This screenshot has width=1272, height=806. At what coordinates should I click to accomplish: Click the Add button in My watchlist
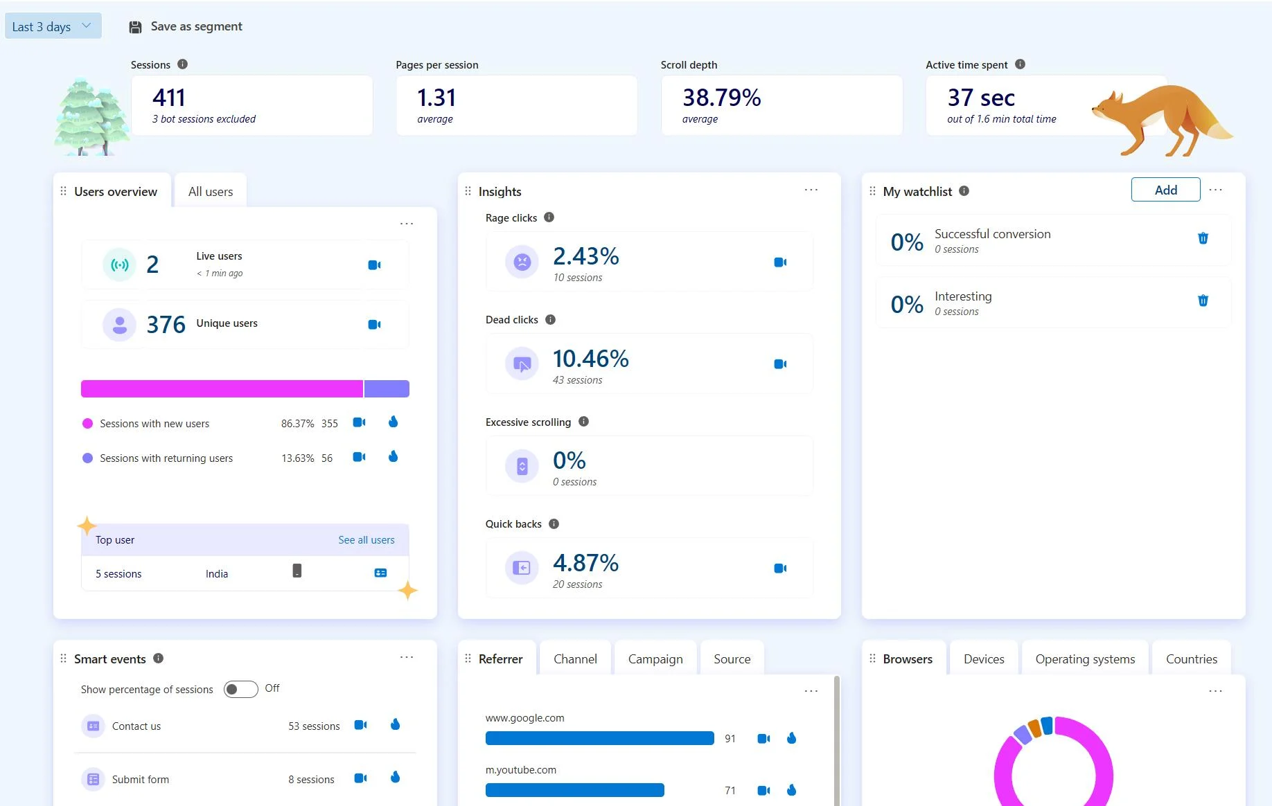[1165, 190]
